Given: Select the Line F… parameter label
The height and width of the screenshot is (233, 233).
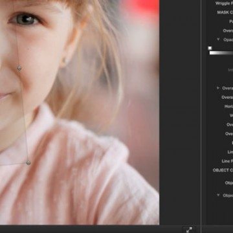Looking at the screenshot, I should pos(227,161).
